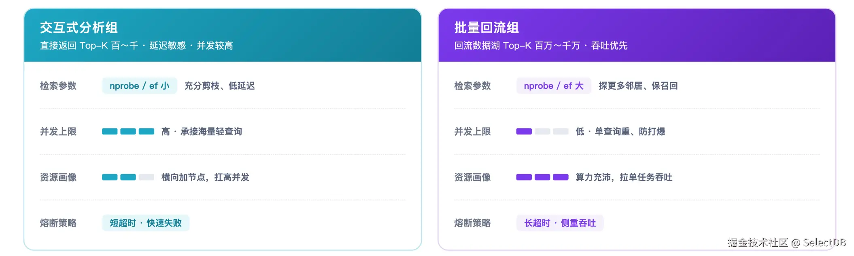
Task: Click 检索参数 label in 批量回流组 card
Action: coord(472,86)
